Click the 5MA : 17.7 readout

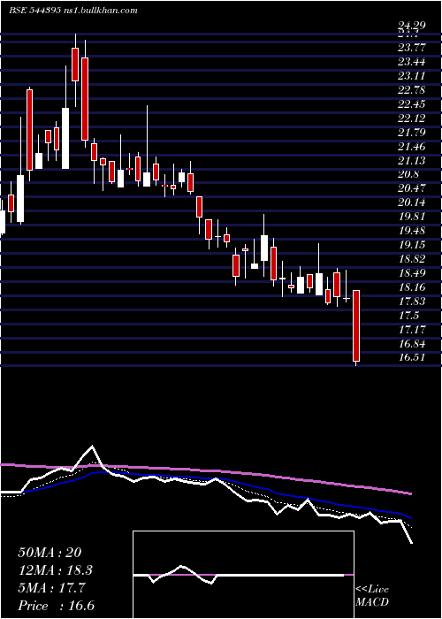(x=51, y=588)
